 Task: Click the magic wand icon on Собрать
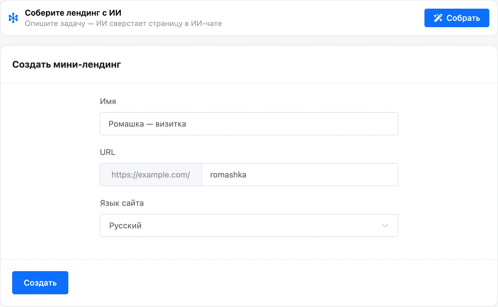(438, 18)
